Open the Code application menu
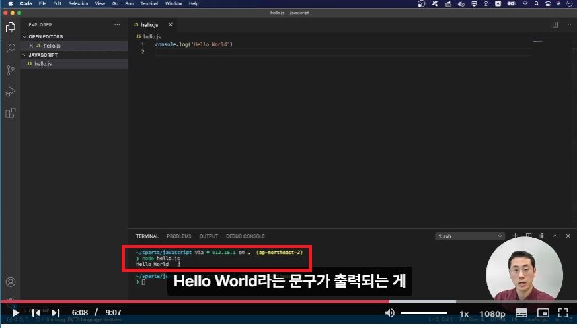577x328 pixels. (26, 4)
